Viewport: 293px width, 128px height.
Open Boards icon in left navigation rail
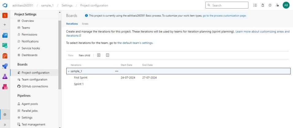tap(5, 35)
